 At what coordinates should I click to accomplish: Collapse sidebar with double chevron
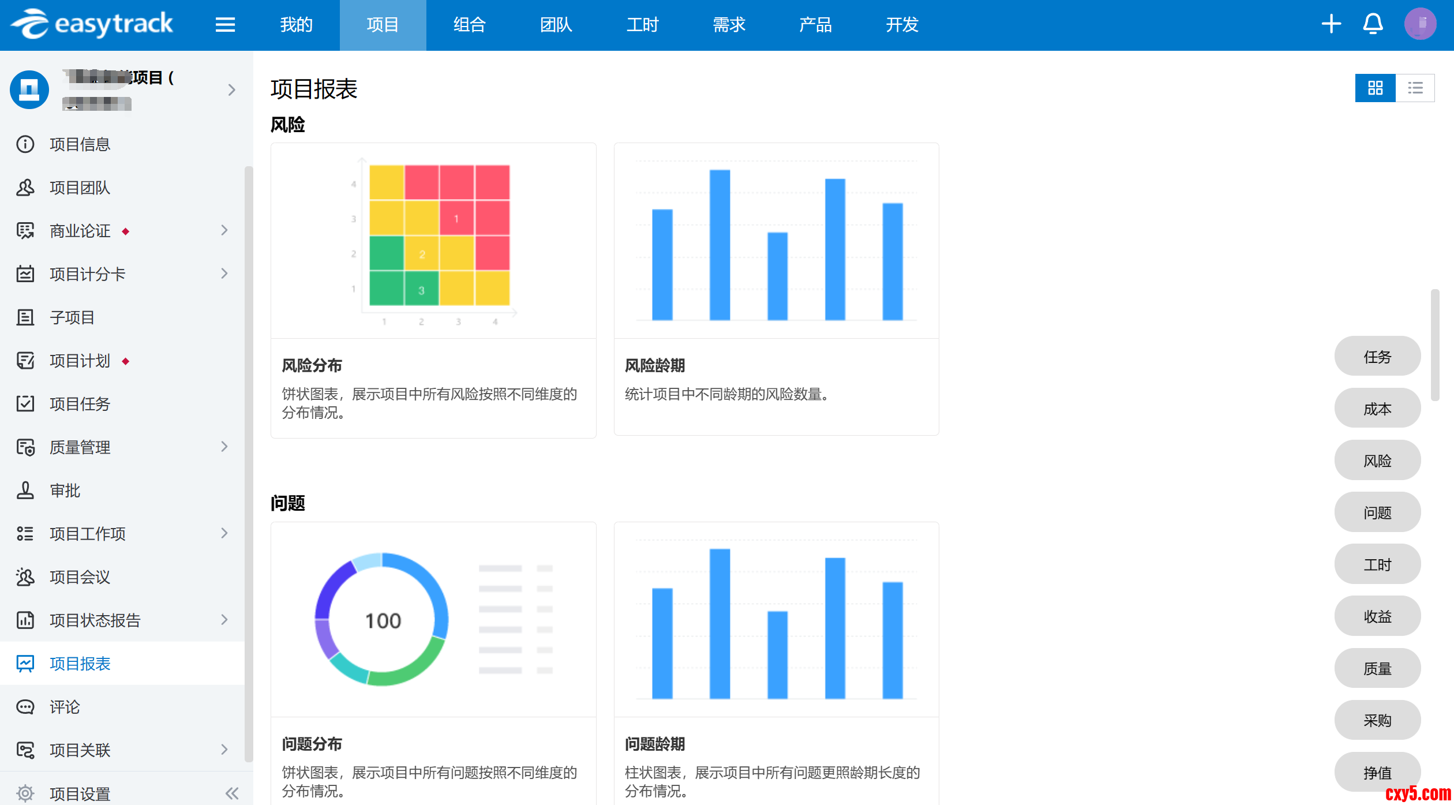click(232, 793)
